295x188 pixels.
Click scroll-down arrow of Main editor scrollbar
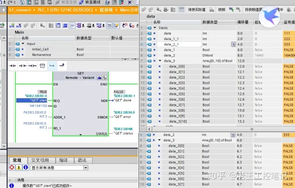[x=4, y=146]
